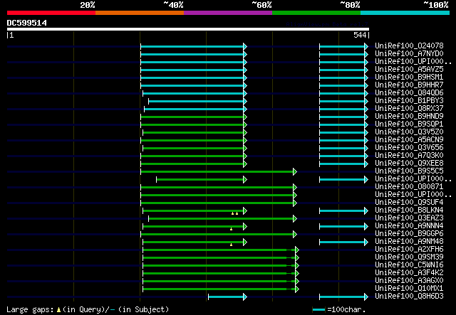456x315 pixels.
Task: Select hit label UniRef100_B8LKN4
Action: pyautogui.click(x=409, y=210)
